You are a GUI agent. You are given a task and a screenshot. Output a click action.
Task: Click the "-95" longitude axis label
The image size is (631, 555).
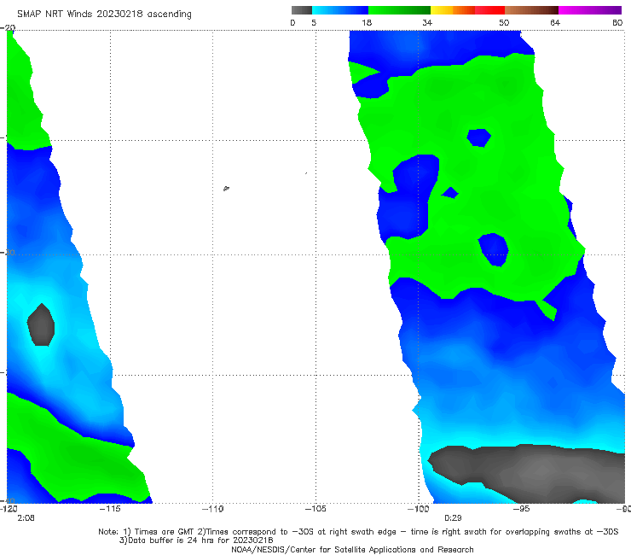click(x=521, y=509)
